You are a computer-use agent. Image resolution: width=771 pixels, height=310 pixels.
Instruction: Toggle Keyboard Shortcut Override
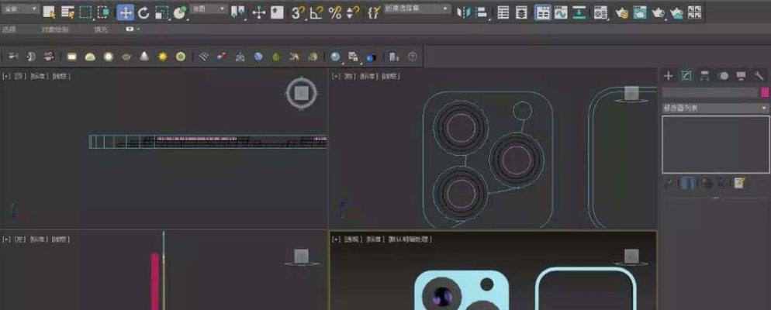pos(278,12)
